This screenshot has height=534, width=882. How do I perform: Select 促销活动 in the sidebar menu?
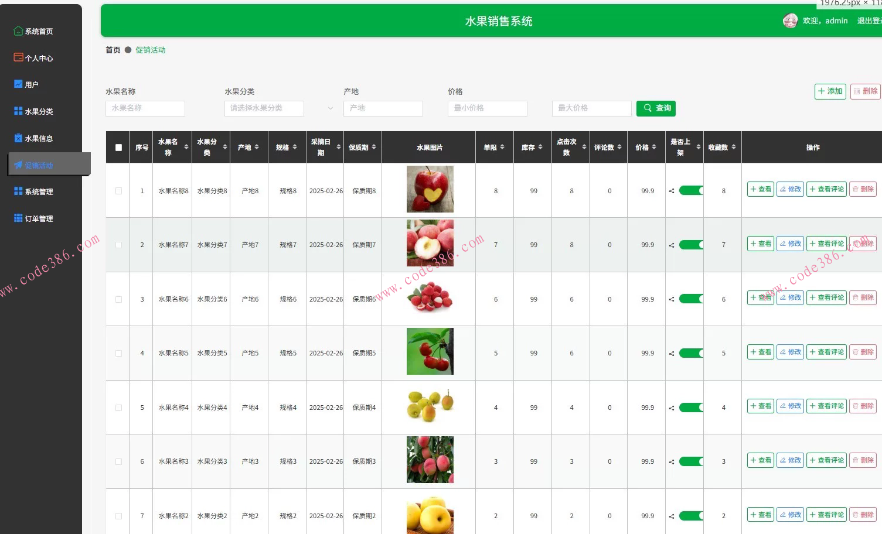point(40,165)
